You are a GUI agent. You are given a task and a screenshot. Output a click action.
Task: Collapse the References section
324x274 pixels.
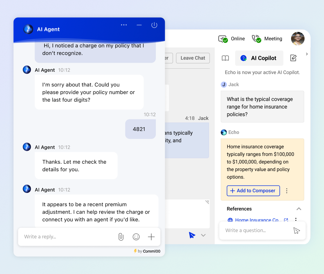click(x=299, y=209)
